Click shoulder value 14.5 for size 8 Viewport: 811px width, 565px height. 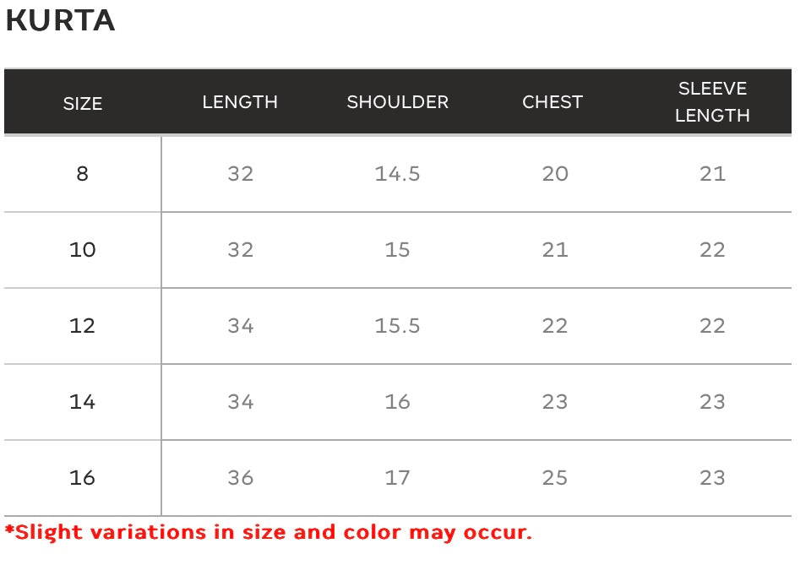pos(397,174)
